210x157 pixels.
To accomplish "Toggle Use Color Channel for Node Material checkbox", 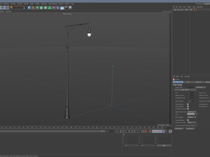I will click(x=197, y=126).
